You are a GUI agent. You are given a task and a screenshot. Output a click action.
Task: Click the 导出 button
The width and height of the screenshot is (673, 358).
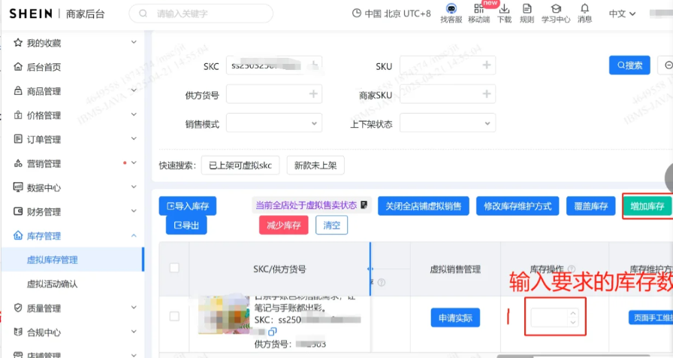(x=186, y=225)
